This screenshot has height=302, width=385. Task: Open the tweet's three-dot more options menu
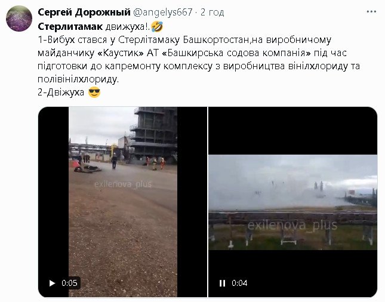[371, 11]
